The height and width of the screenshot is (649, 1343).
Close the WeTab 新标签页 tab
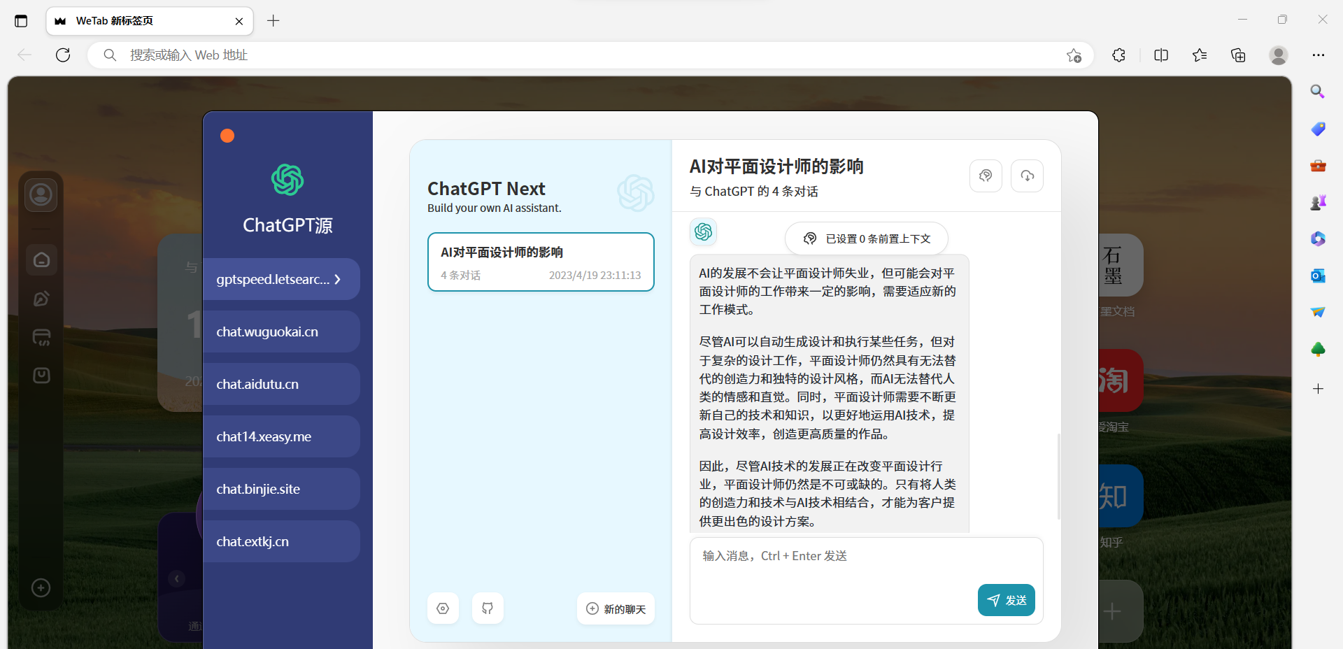point(239,21)
